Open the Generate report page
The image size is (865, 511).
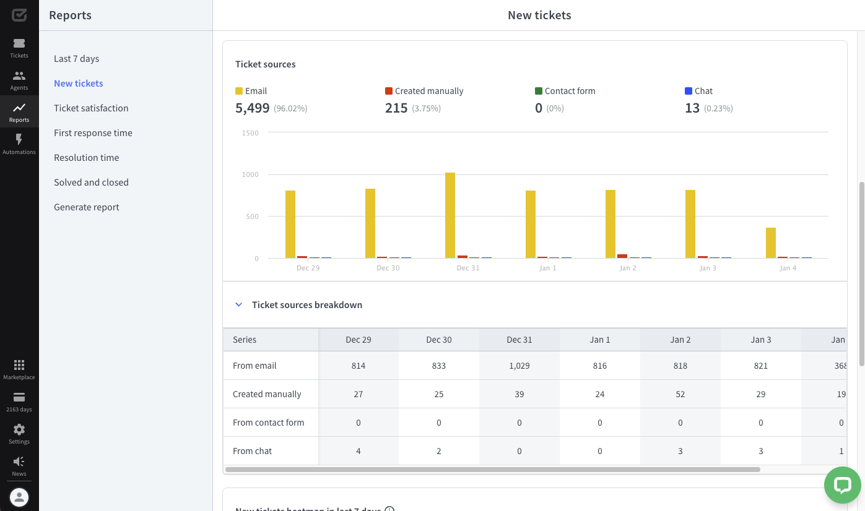86,207
